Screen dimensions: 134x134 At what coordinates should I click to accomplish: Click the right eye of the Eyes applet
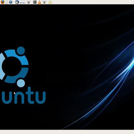pos(24,2)
